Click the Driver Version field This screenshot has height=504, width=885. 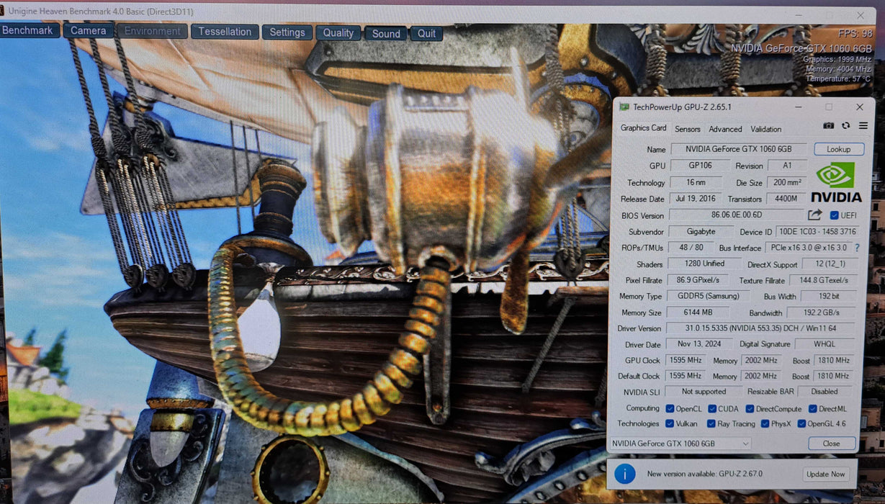(761, 328)
